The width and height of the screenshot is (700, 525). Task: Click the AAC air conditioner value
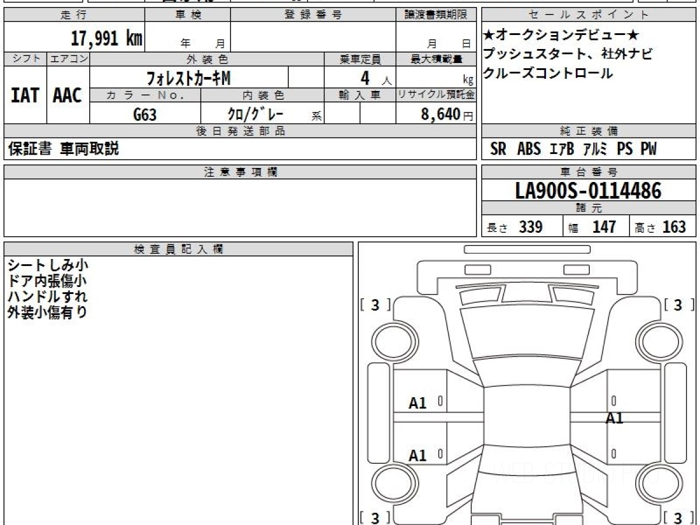(68, 95)
